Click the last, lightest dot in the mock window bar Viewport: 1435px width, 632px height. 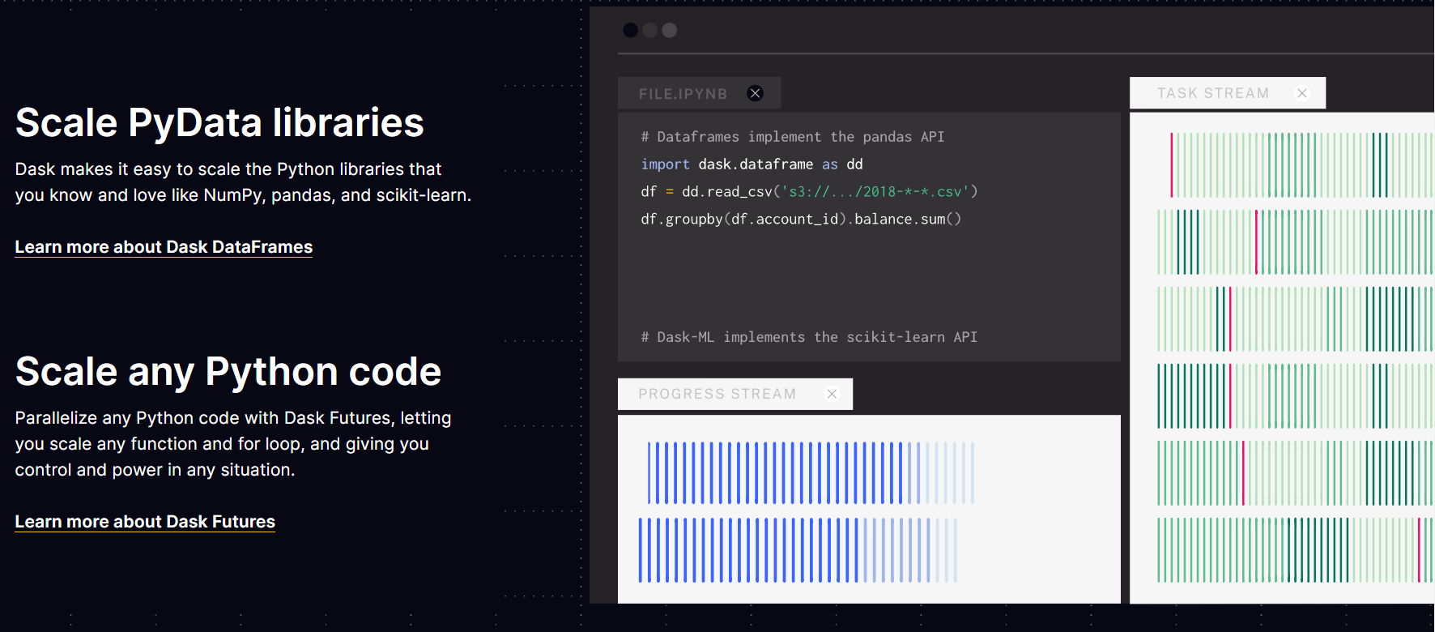click(669, 30)
